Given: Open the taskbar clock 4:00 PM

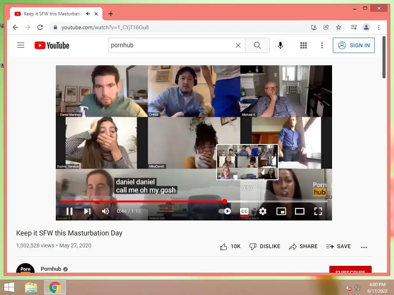Looking at the screenshot, I should coord(377,288).
